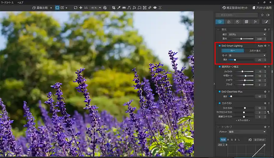Toggle the コントラスト correction switch
This screenshot has height=158, width=274.
(219, 103)
